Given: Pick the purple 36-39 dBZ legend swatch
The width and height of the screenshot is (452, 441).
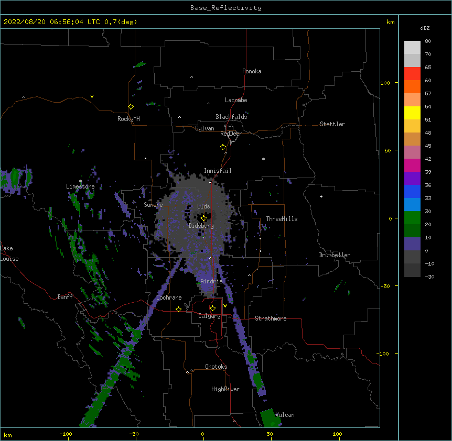Looking at the screenshot, I should click(412, 179).
